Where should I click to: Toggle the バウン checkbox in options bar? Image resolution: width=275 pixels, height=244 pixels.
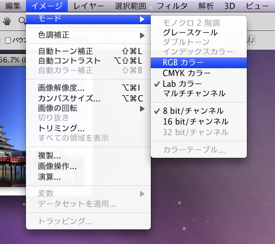(8, 40)
